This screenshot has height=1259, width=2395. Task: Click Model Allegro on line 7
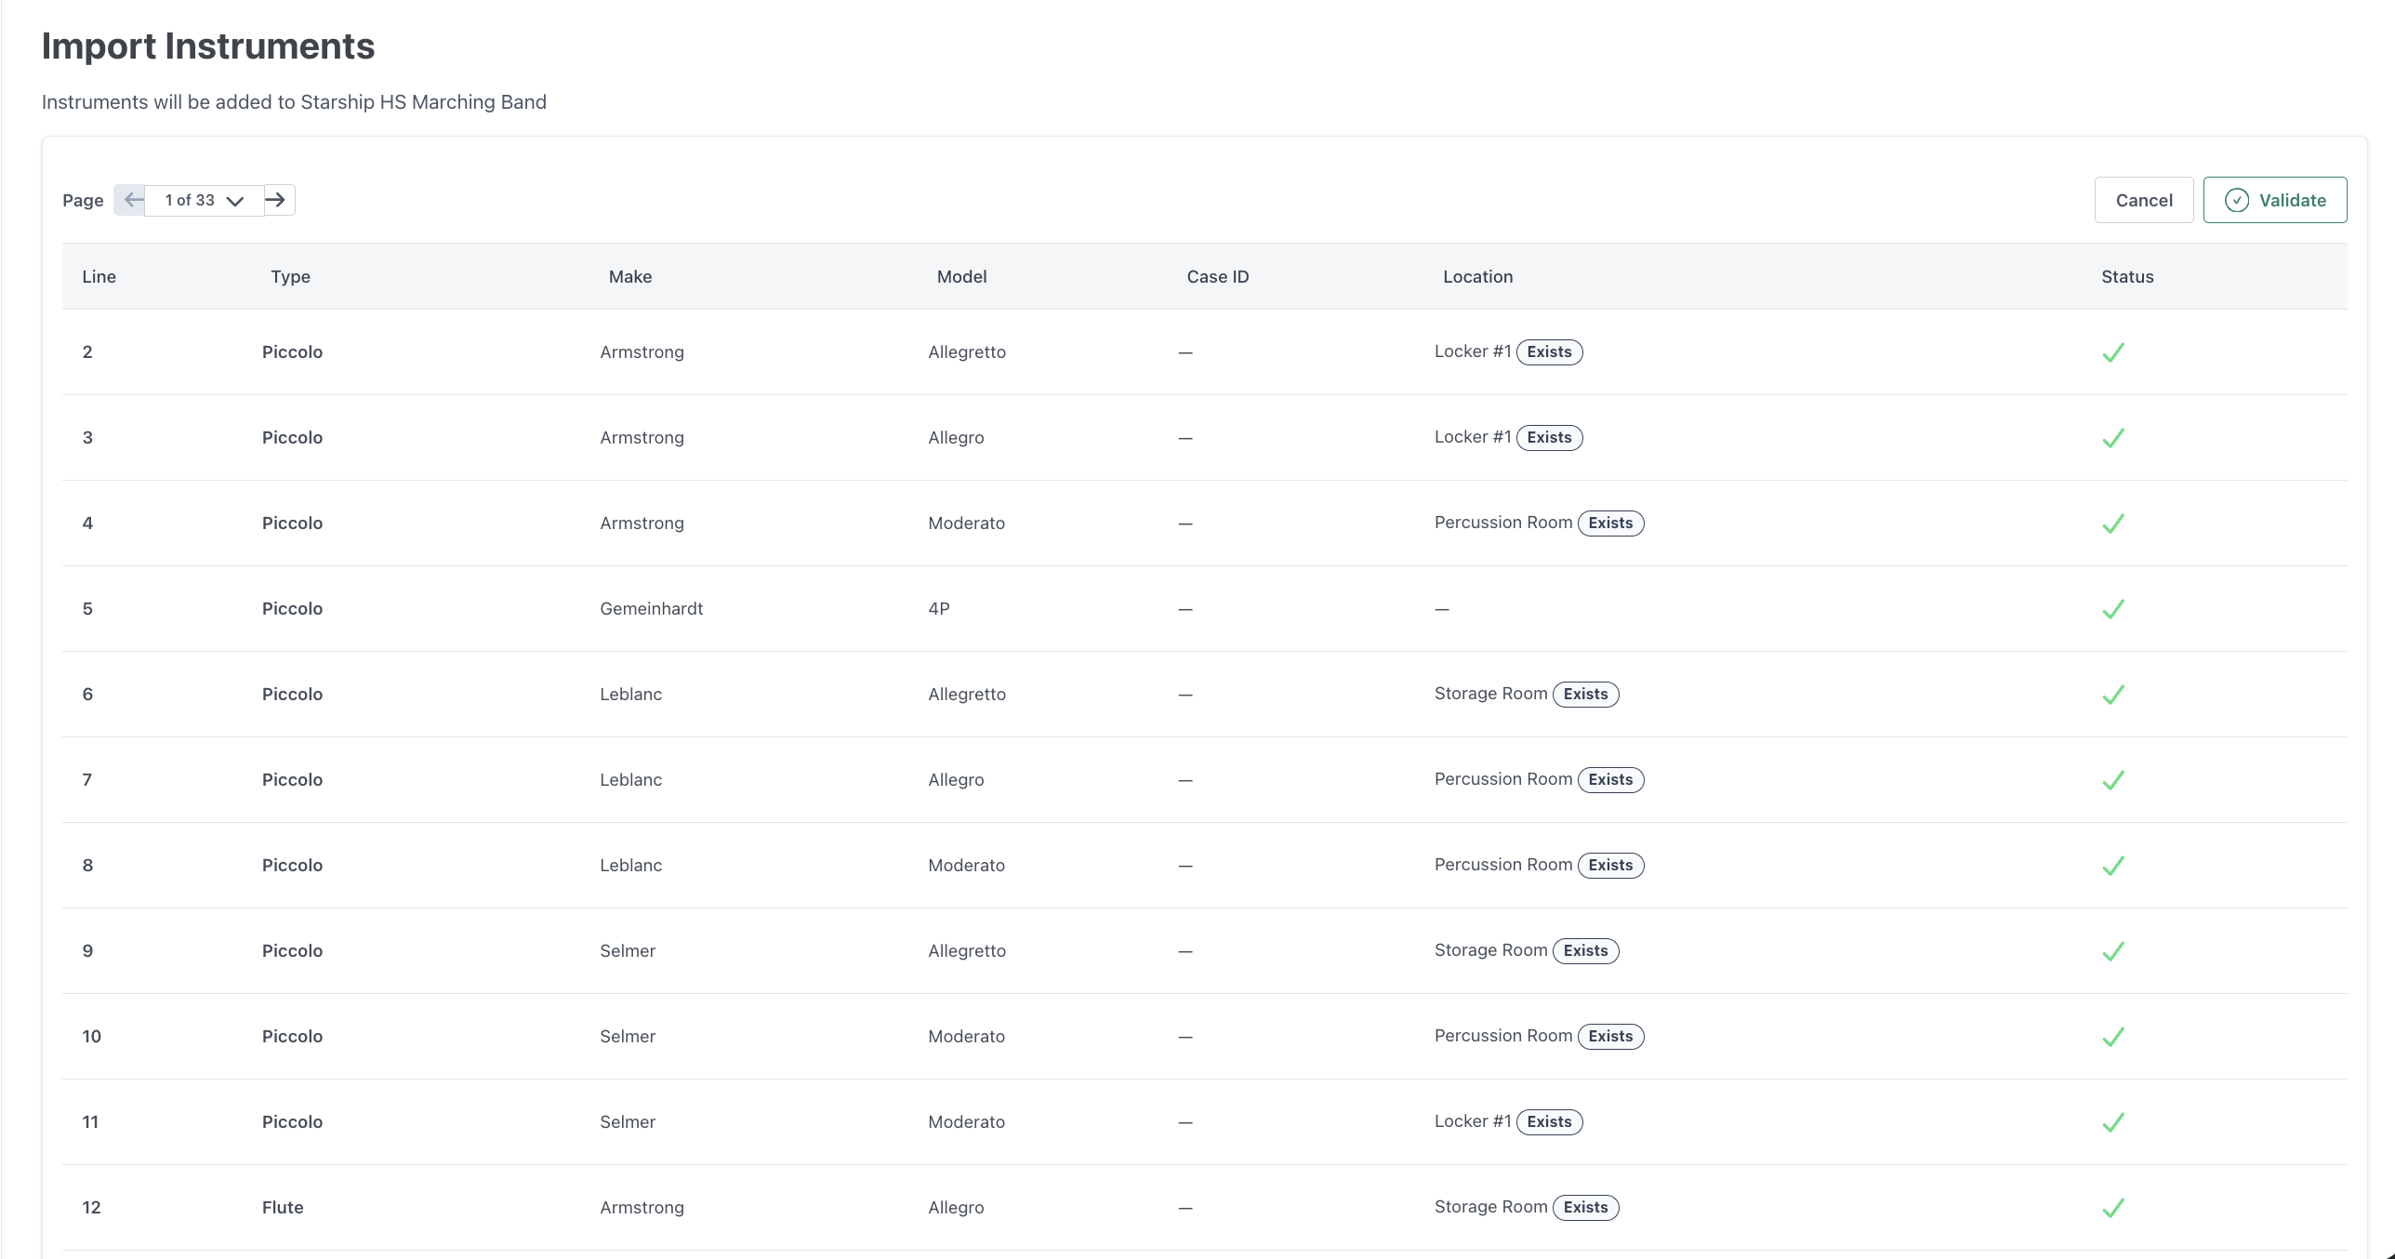955,779
